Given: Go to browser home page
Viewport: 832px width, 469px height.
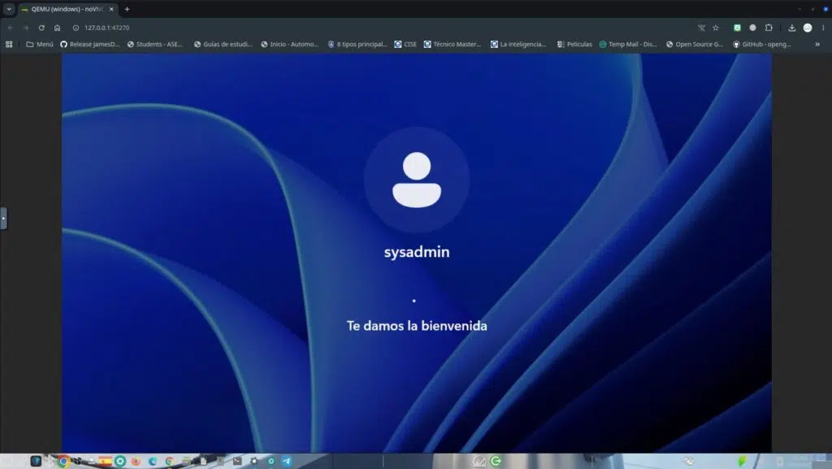Looking at the screenshot, I should coord(58,28).
